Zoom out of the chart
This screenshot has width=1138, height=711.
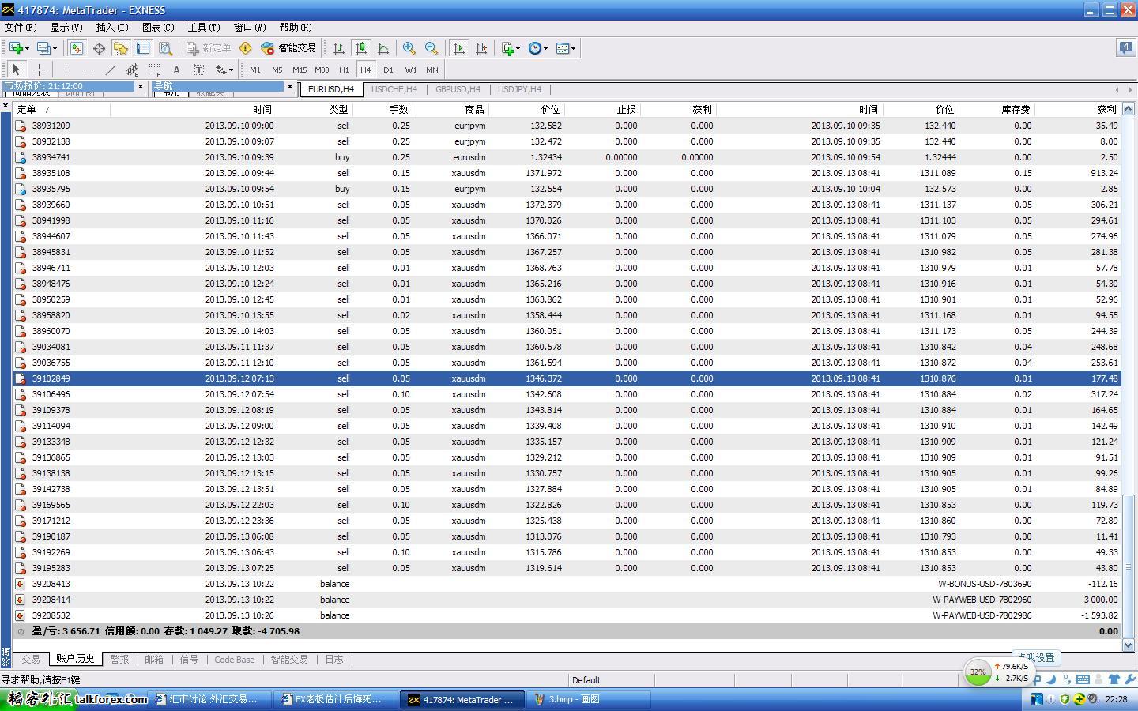click(x=431, y=48)
